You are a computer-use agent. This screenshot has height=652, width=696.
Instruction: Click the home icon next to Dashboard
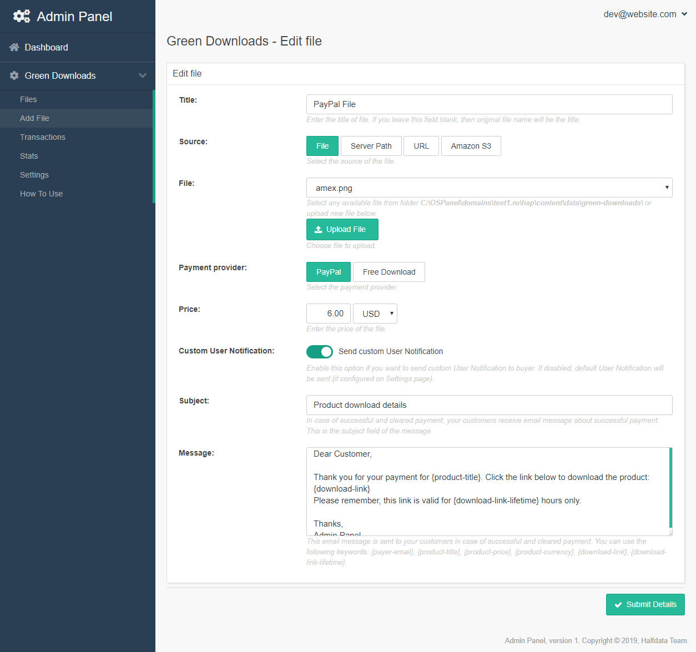click(13, 47)
